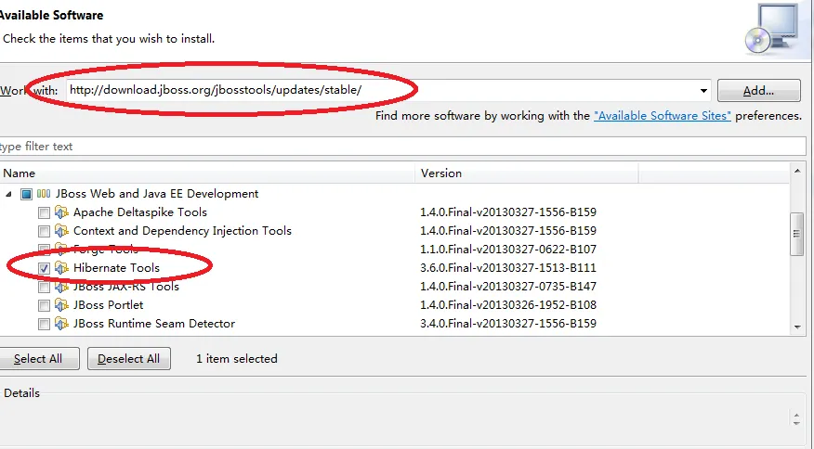This screenshot has width=814, height=449.
Task: Select Apache Deltaspike Tools row label
Action: coord(140,212)
